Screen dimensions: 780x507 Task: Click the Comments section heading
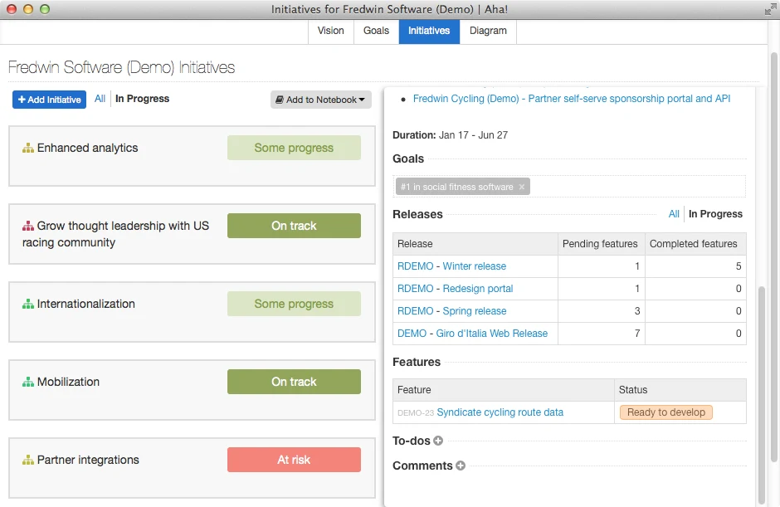click(x=422, y=466)
